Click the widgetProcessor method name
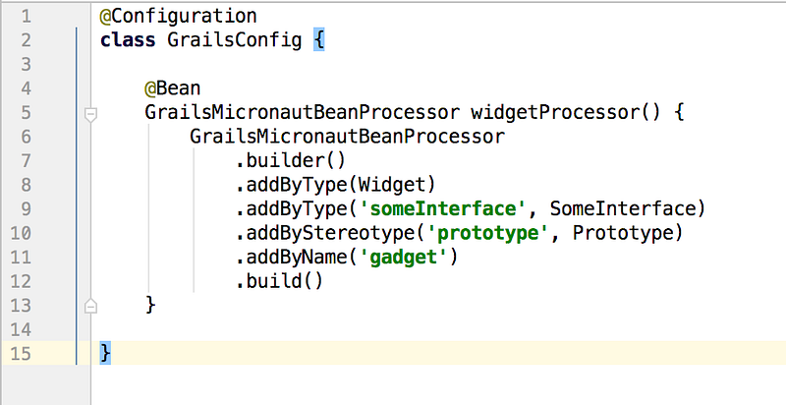 click(x=555, y=112)
